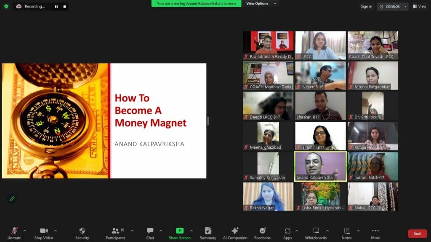
Task: Expand the arrow next to Chat
Action: click(x=160, y=231)
